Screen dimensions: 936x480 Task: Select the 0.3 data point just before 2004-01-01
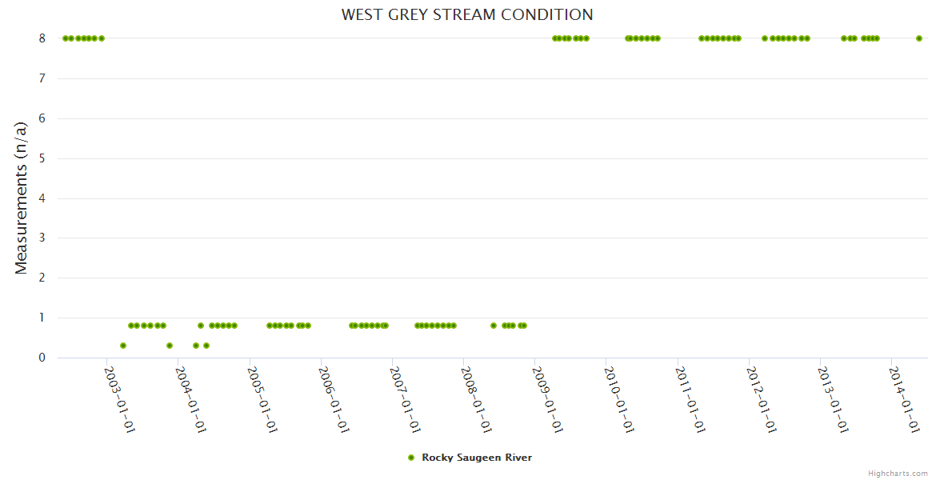tap(170, 346)
